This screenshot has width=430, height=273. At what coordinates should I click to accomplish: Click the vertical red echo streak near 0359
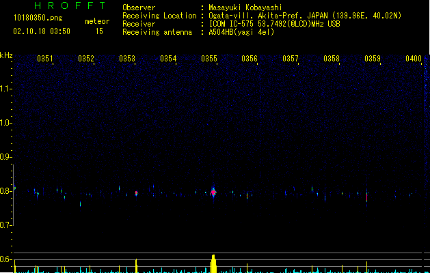click(366, 197)
